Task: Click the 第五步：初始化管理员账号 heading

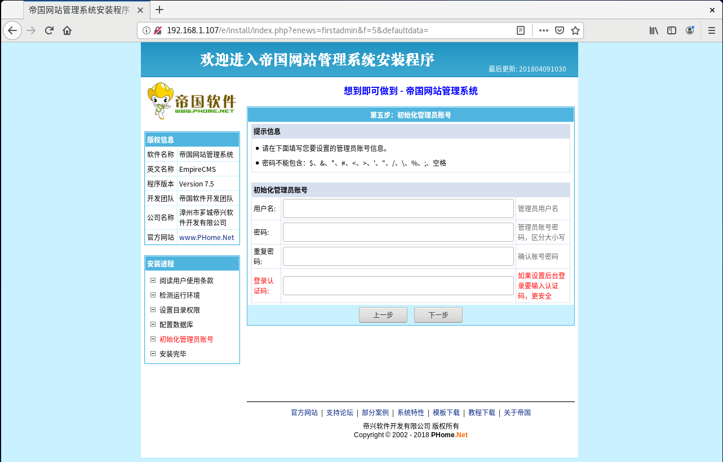Action: [x=410, y=115]
